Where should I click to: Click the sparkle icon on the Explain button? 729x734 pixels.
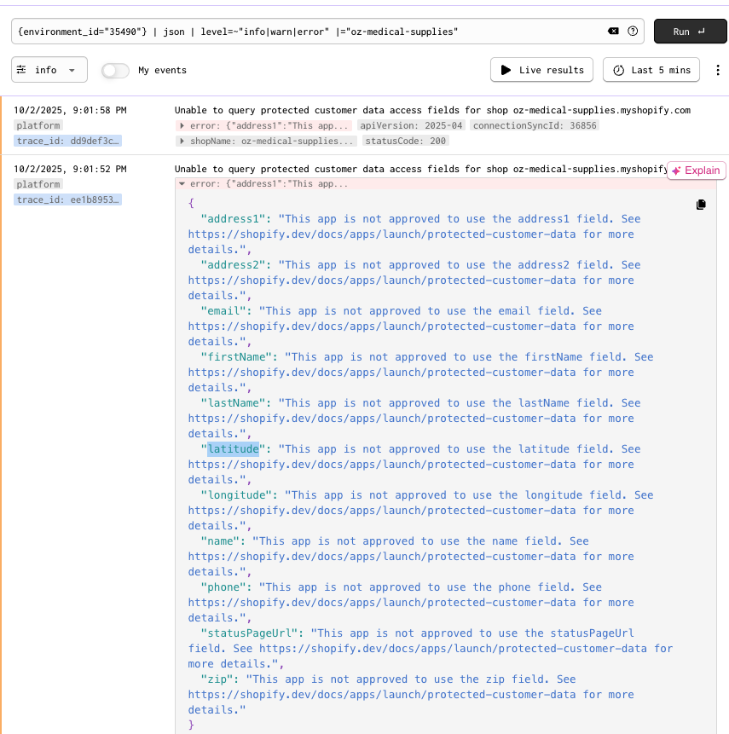pos(676,170)
